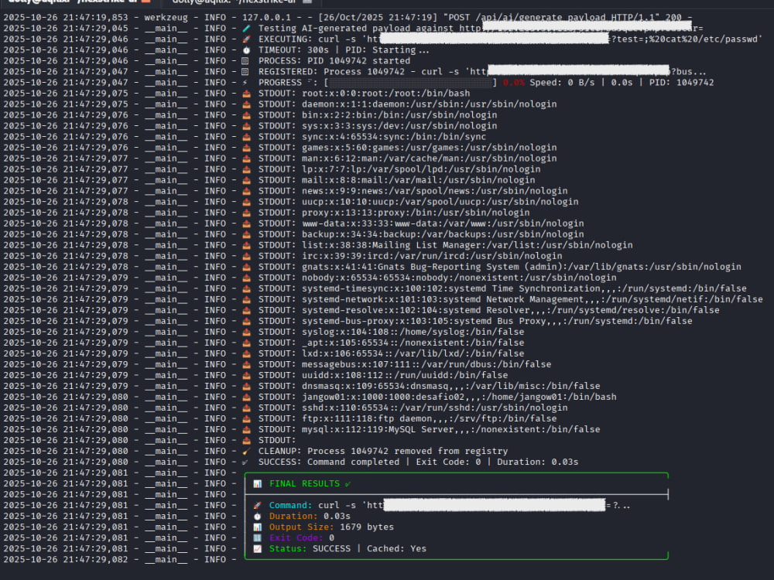This screenshot has width=774, height=580.
Task: Click the 'Speed: 0 B/s' text
Action: pos(562,83)
